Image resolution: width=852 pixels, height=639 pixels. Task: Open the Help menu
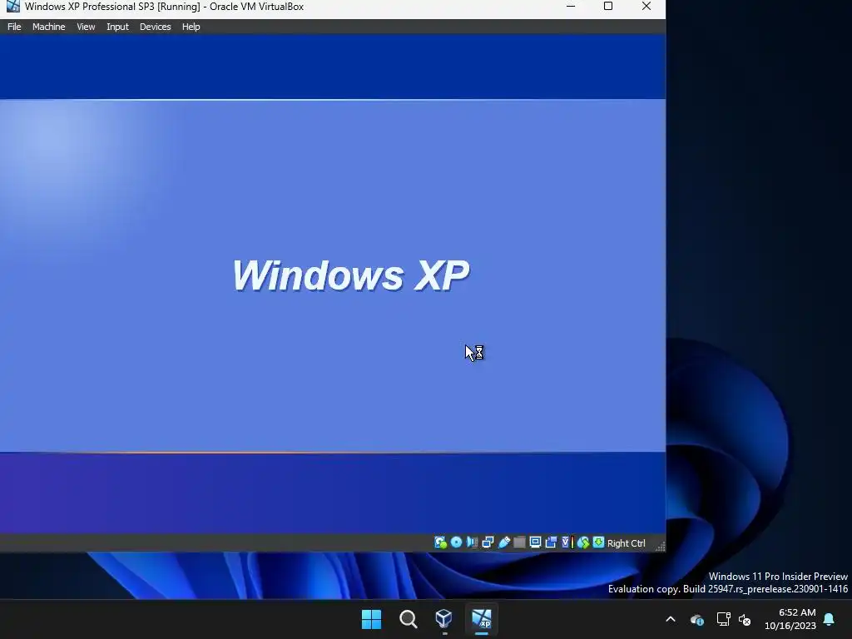191,27
